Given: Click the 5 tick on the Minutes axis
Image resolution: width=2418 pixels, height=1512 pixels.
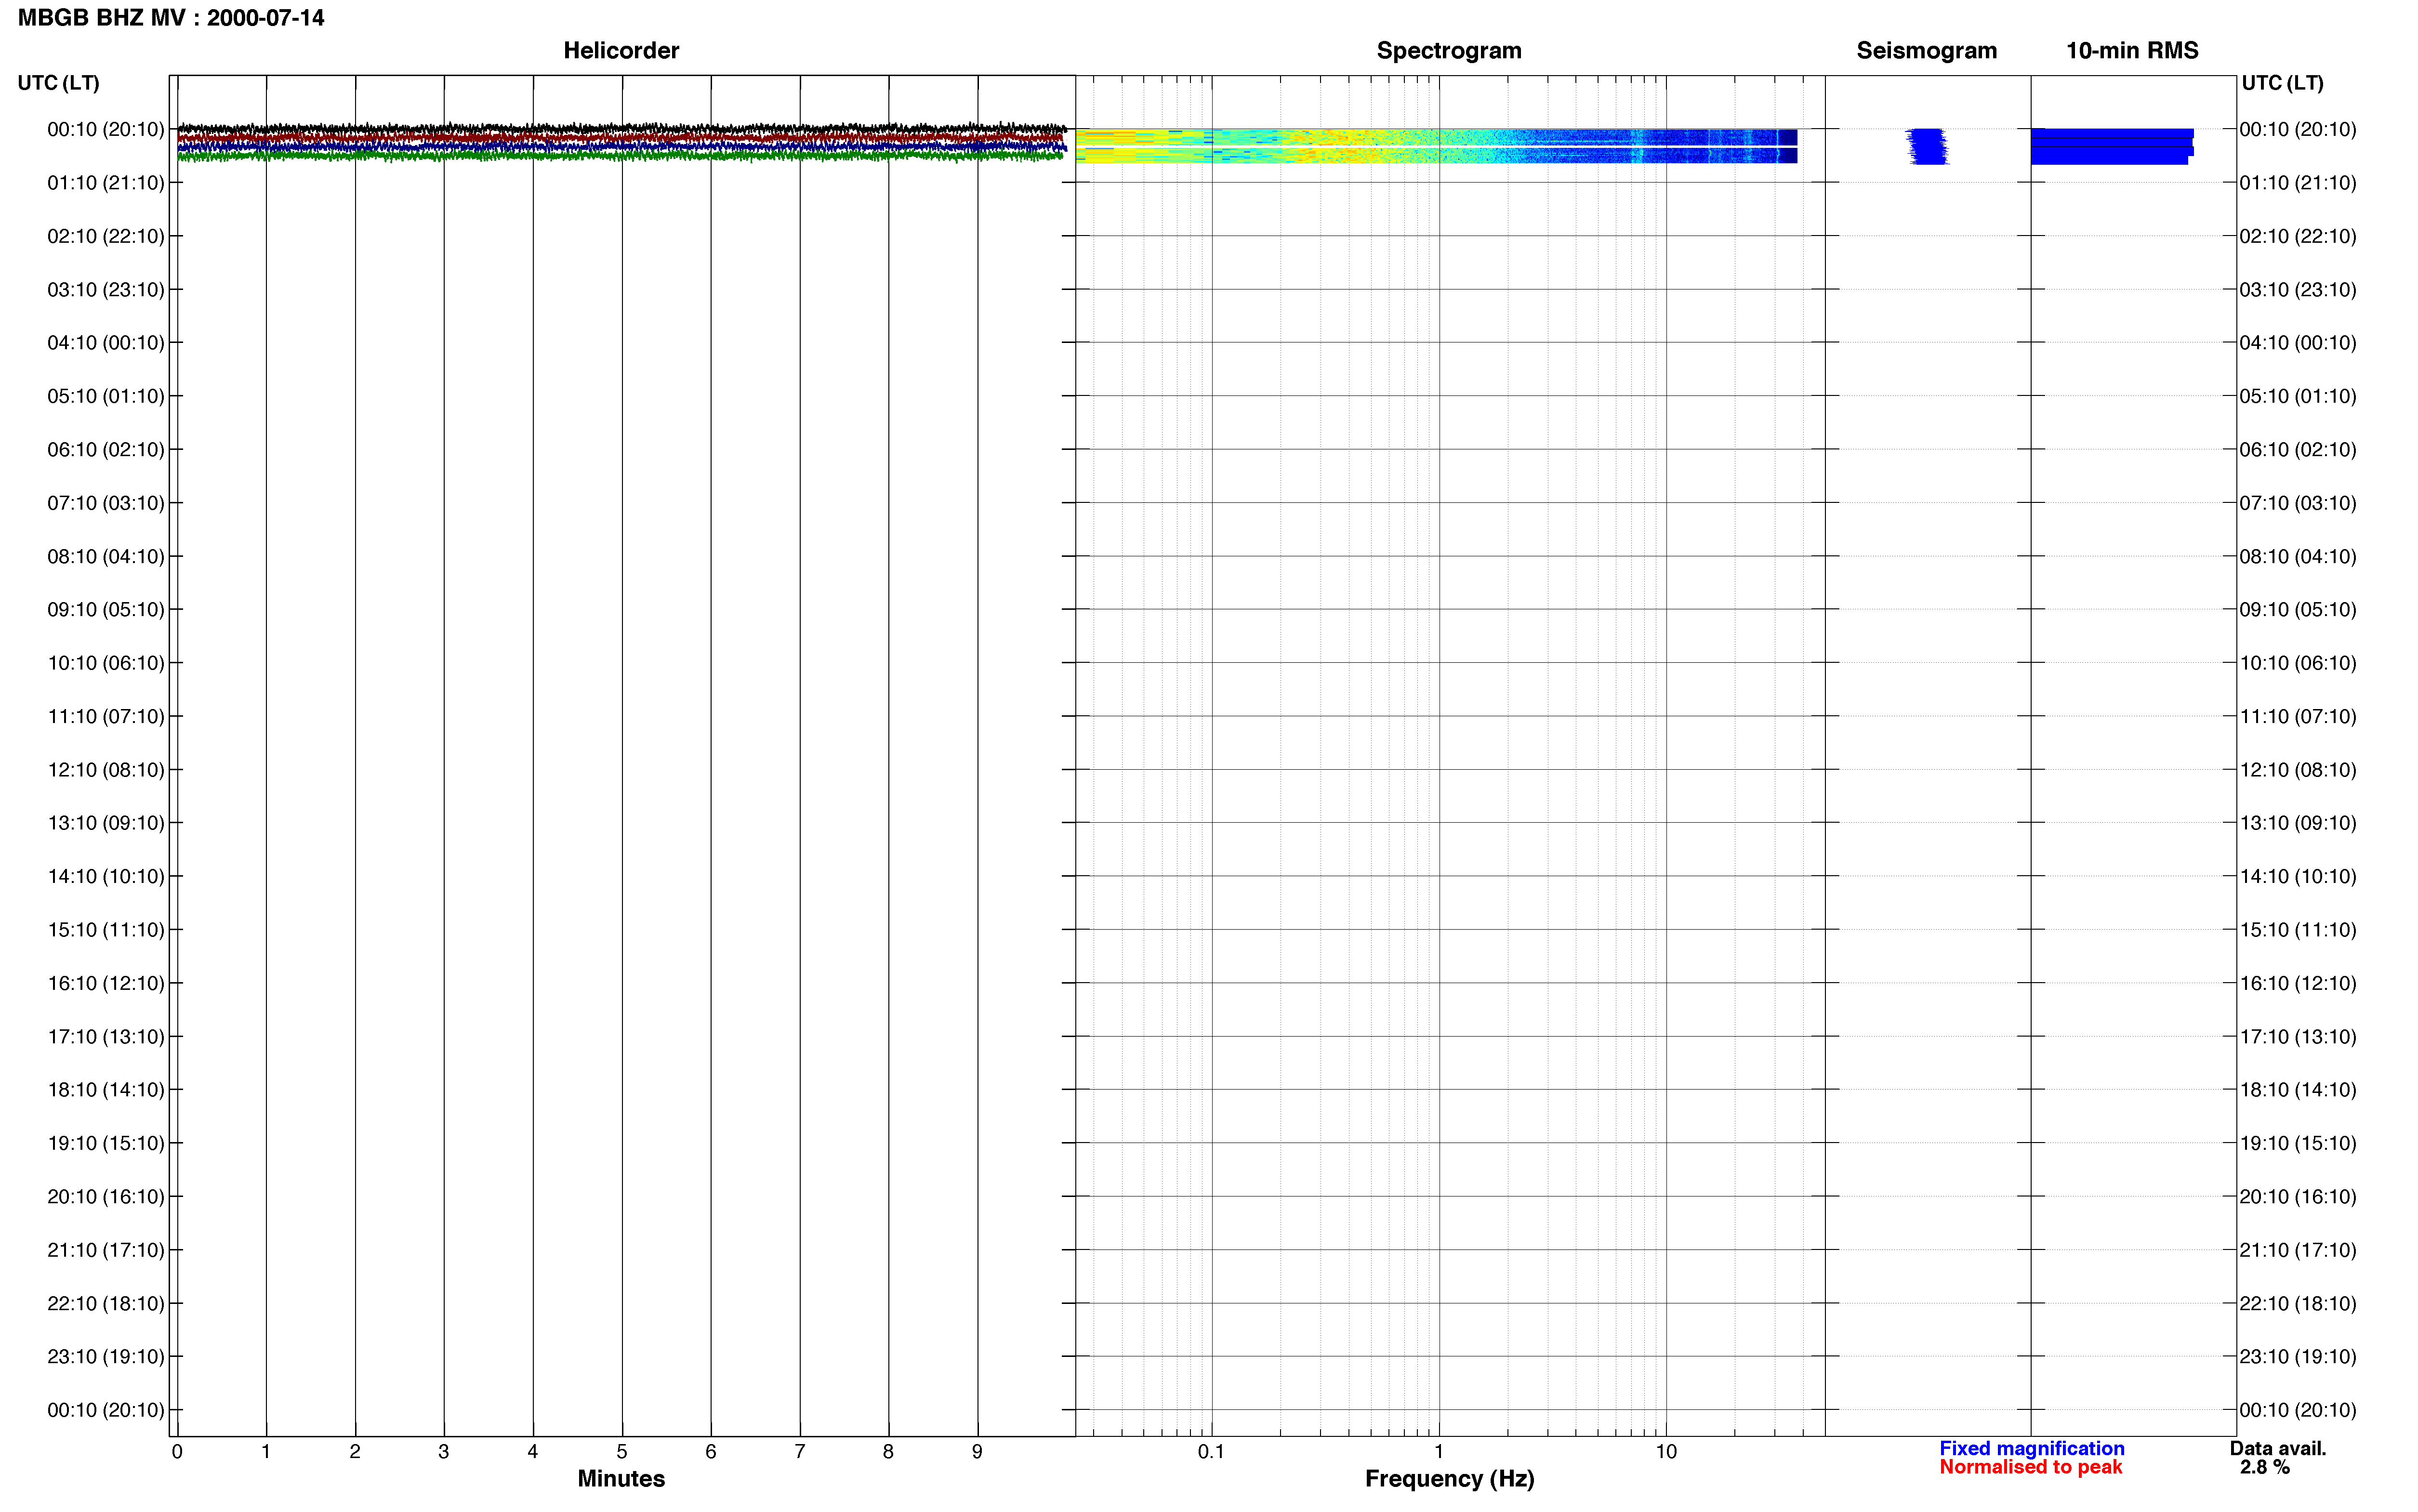Looking at the screenshot, I should (x=622, y=1452).
